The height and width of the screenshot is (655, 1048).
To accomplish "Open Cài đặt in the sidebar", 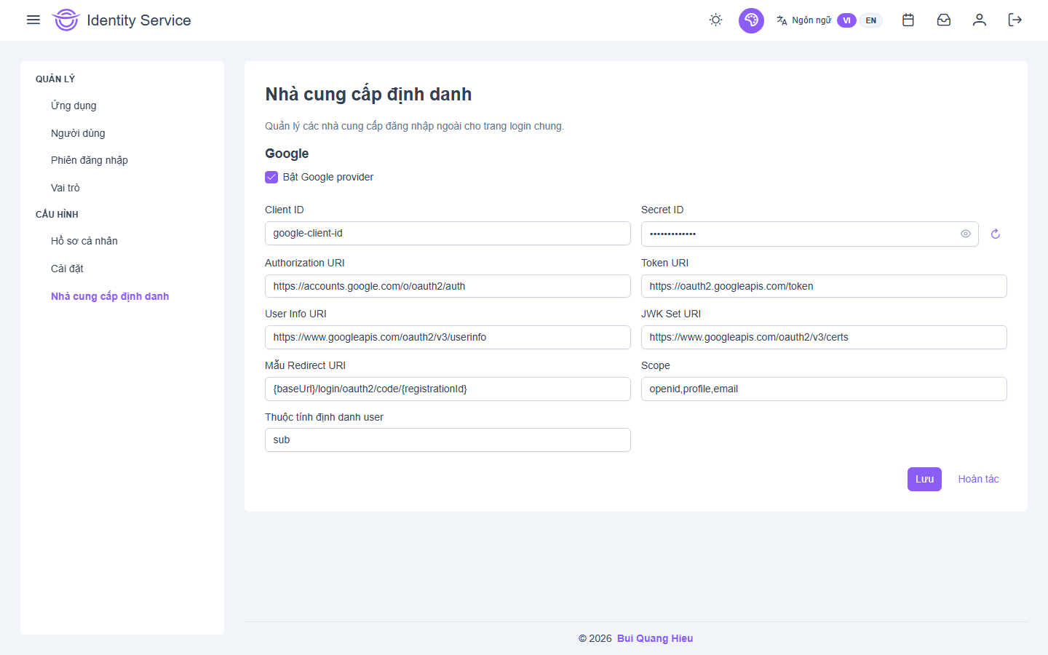I will pos(67,269).
